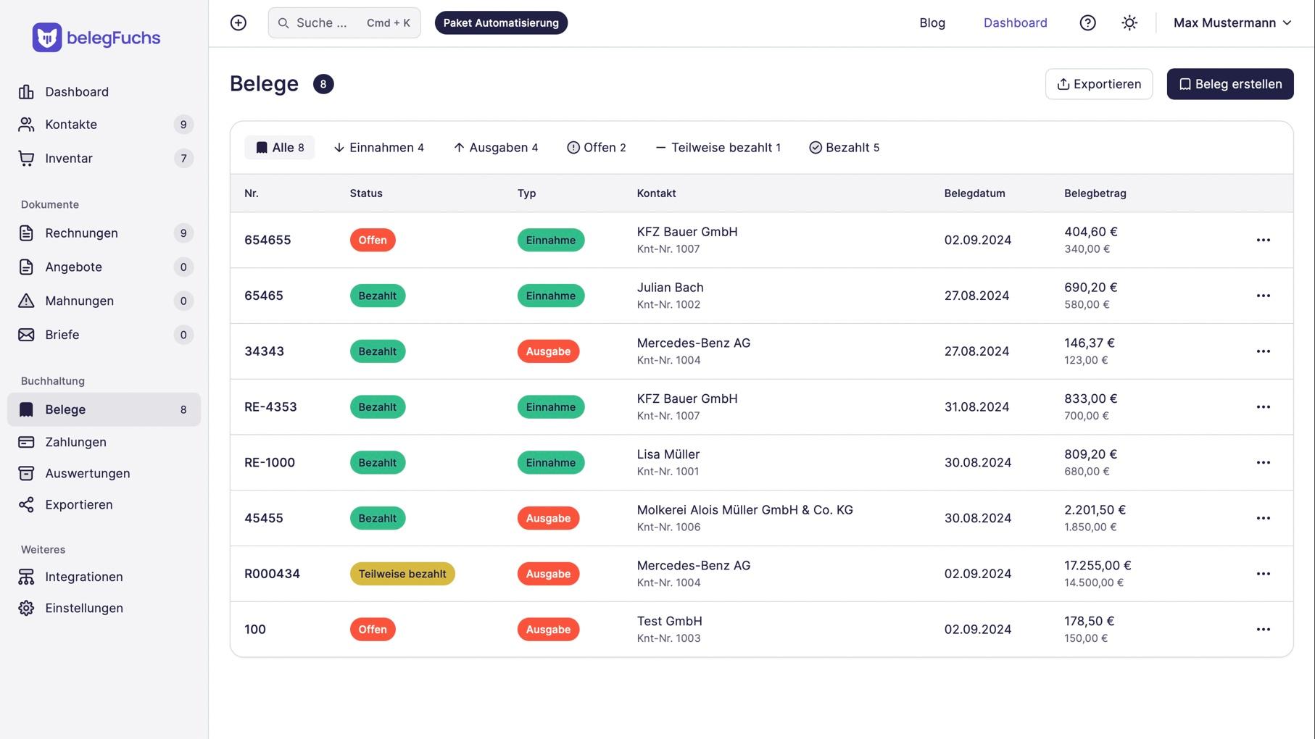Viewport: 1315px width, 739px height.
Task: Select the Teilweise bezahlt 1 tab
Action: tap(718, 148)
